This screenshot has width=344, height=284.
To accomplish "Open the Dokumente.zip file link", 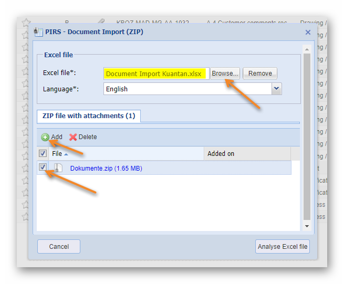I will click(106, 168).
